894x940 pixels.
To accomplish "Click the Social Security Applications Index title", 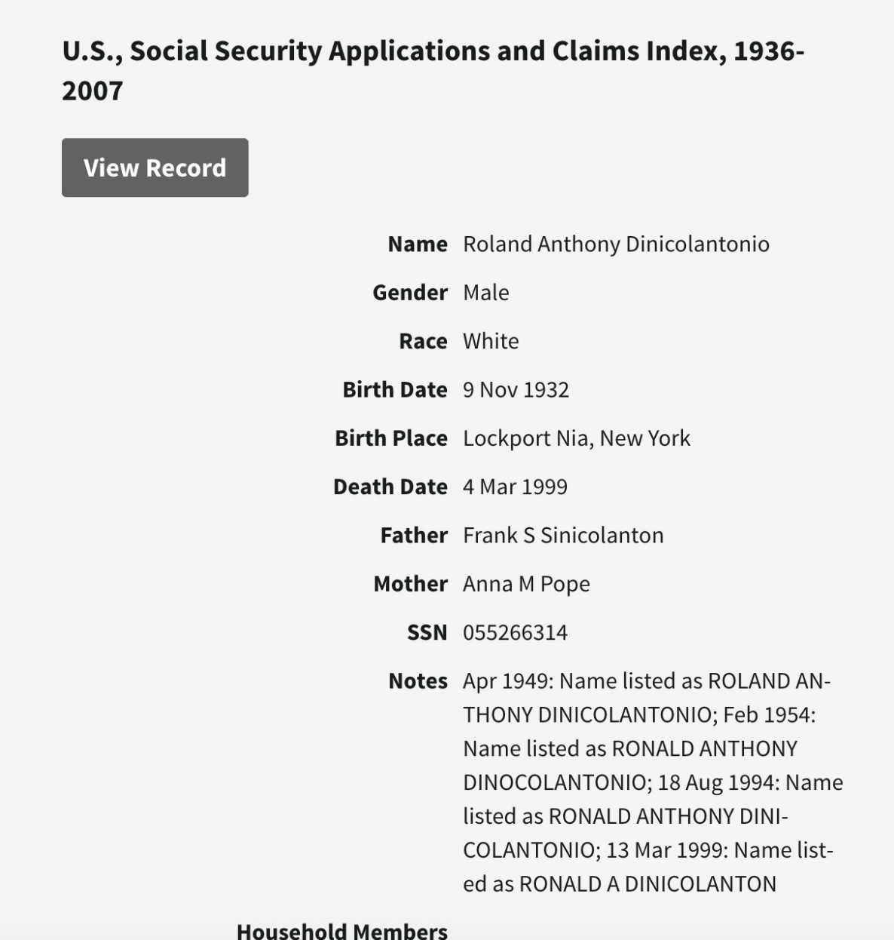I will (433, 70).
